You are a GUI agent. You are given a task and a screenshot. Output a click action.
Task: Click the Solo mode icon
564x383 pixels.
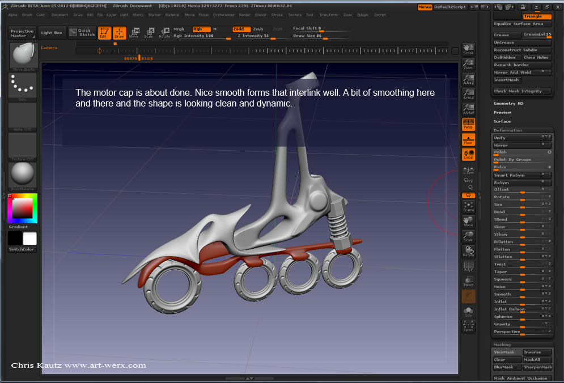click(468, 312)
